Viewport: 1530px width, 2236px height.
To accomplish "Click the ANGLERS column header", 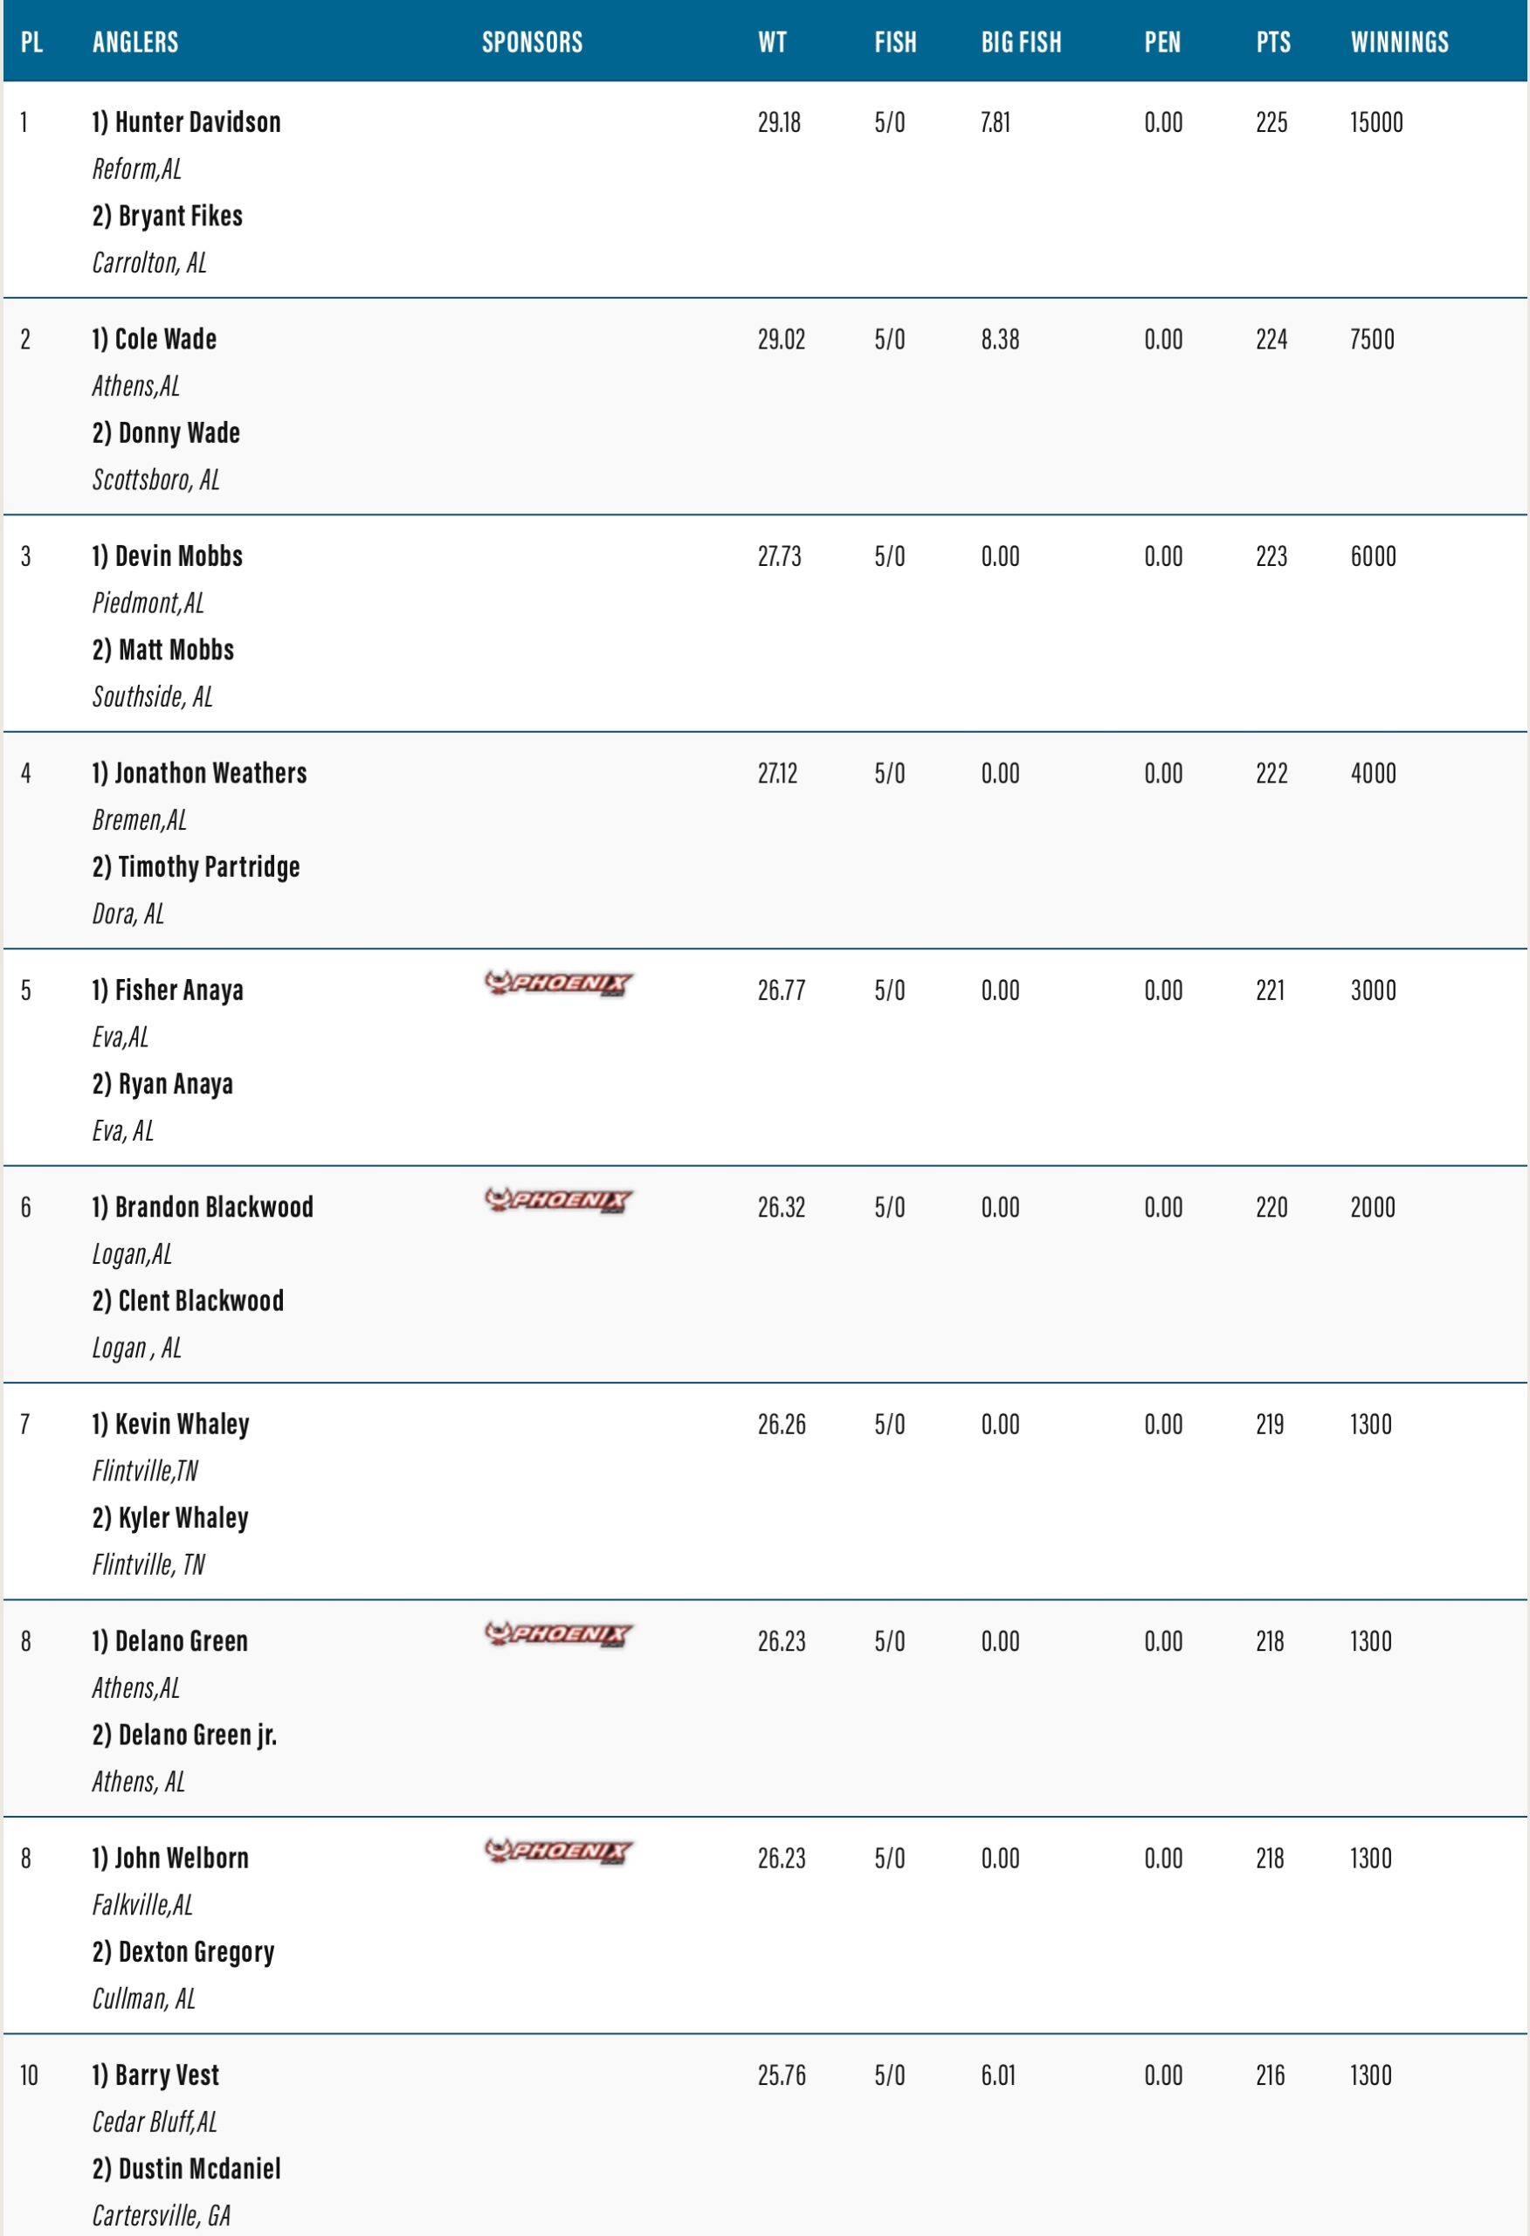I will [x=135, y=42].
